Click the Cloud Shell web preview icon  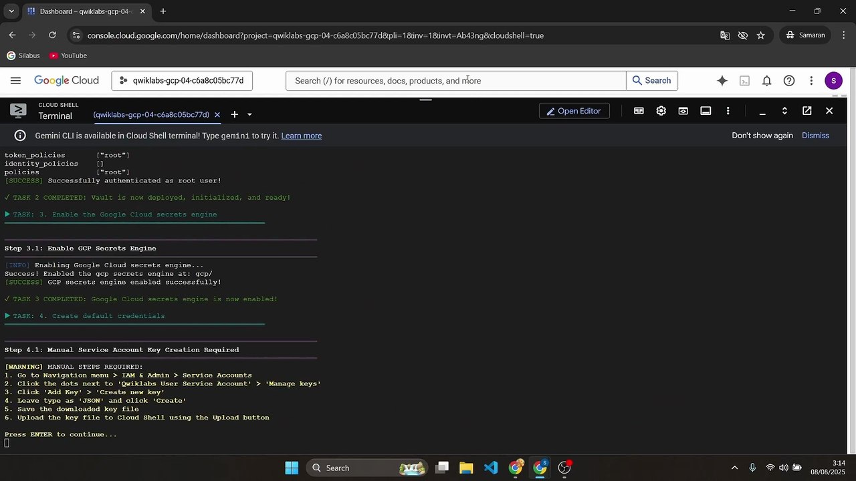pyautogui.click(x=683, y=111)
